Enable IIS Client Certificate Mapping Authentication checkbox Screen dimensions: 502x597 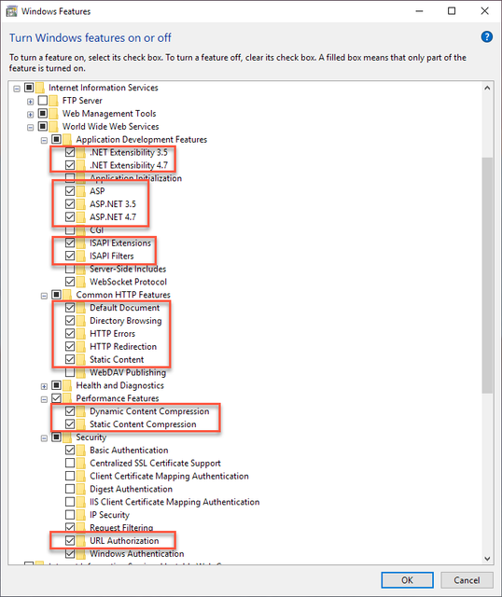pos(70,502)
